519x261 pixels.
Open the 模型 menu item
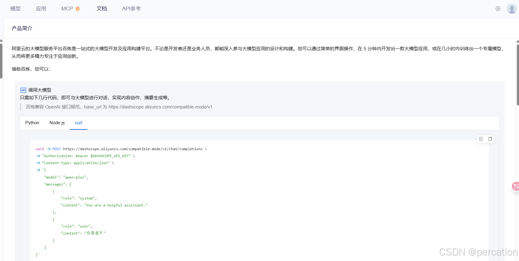15,9
